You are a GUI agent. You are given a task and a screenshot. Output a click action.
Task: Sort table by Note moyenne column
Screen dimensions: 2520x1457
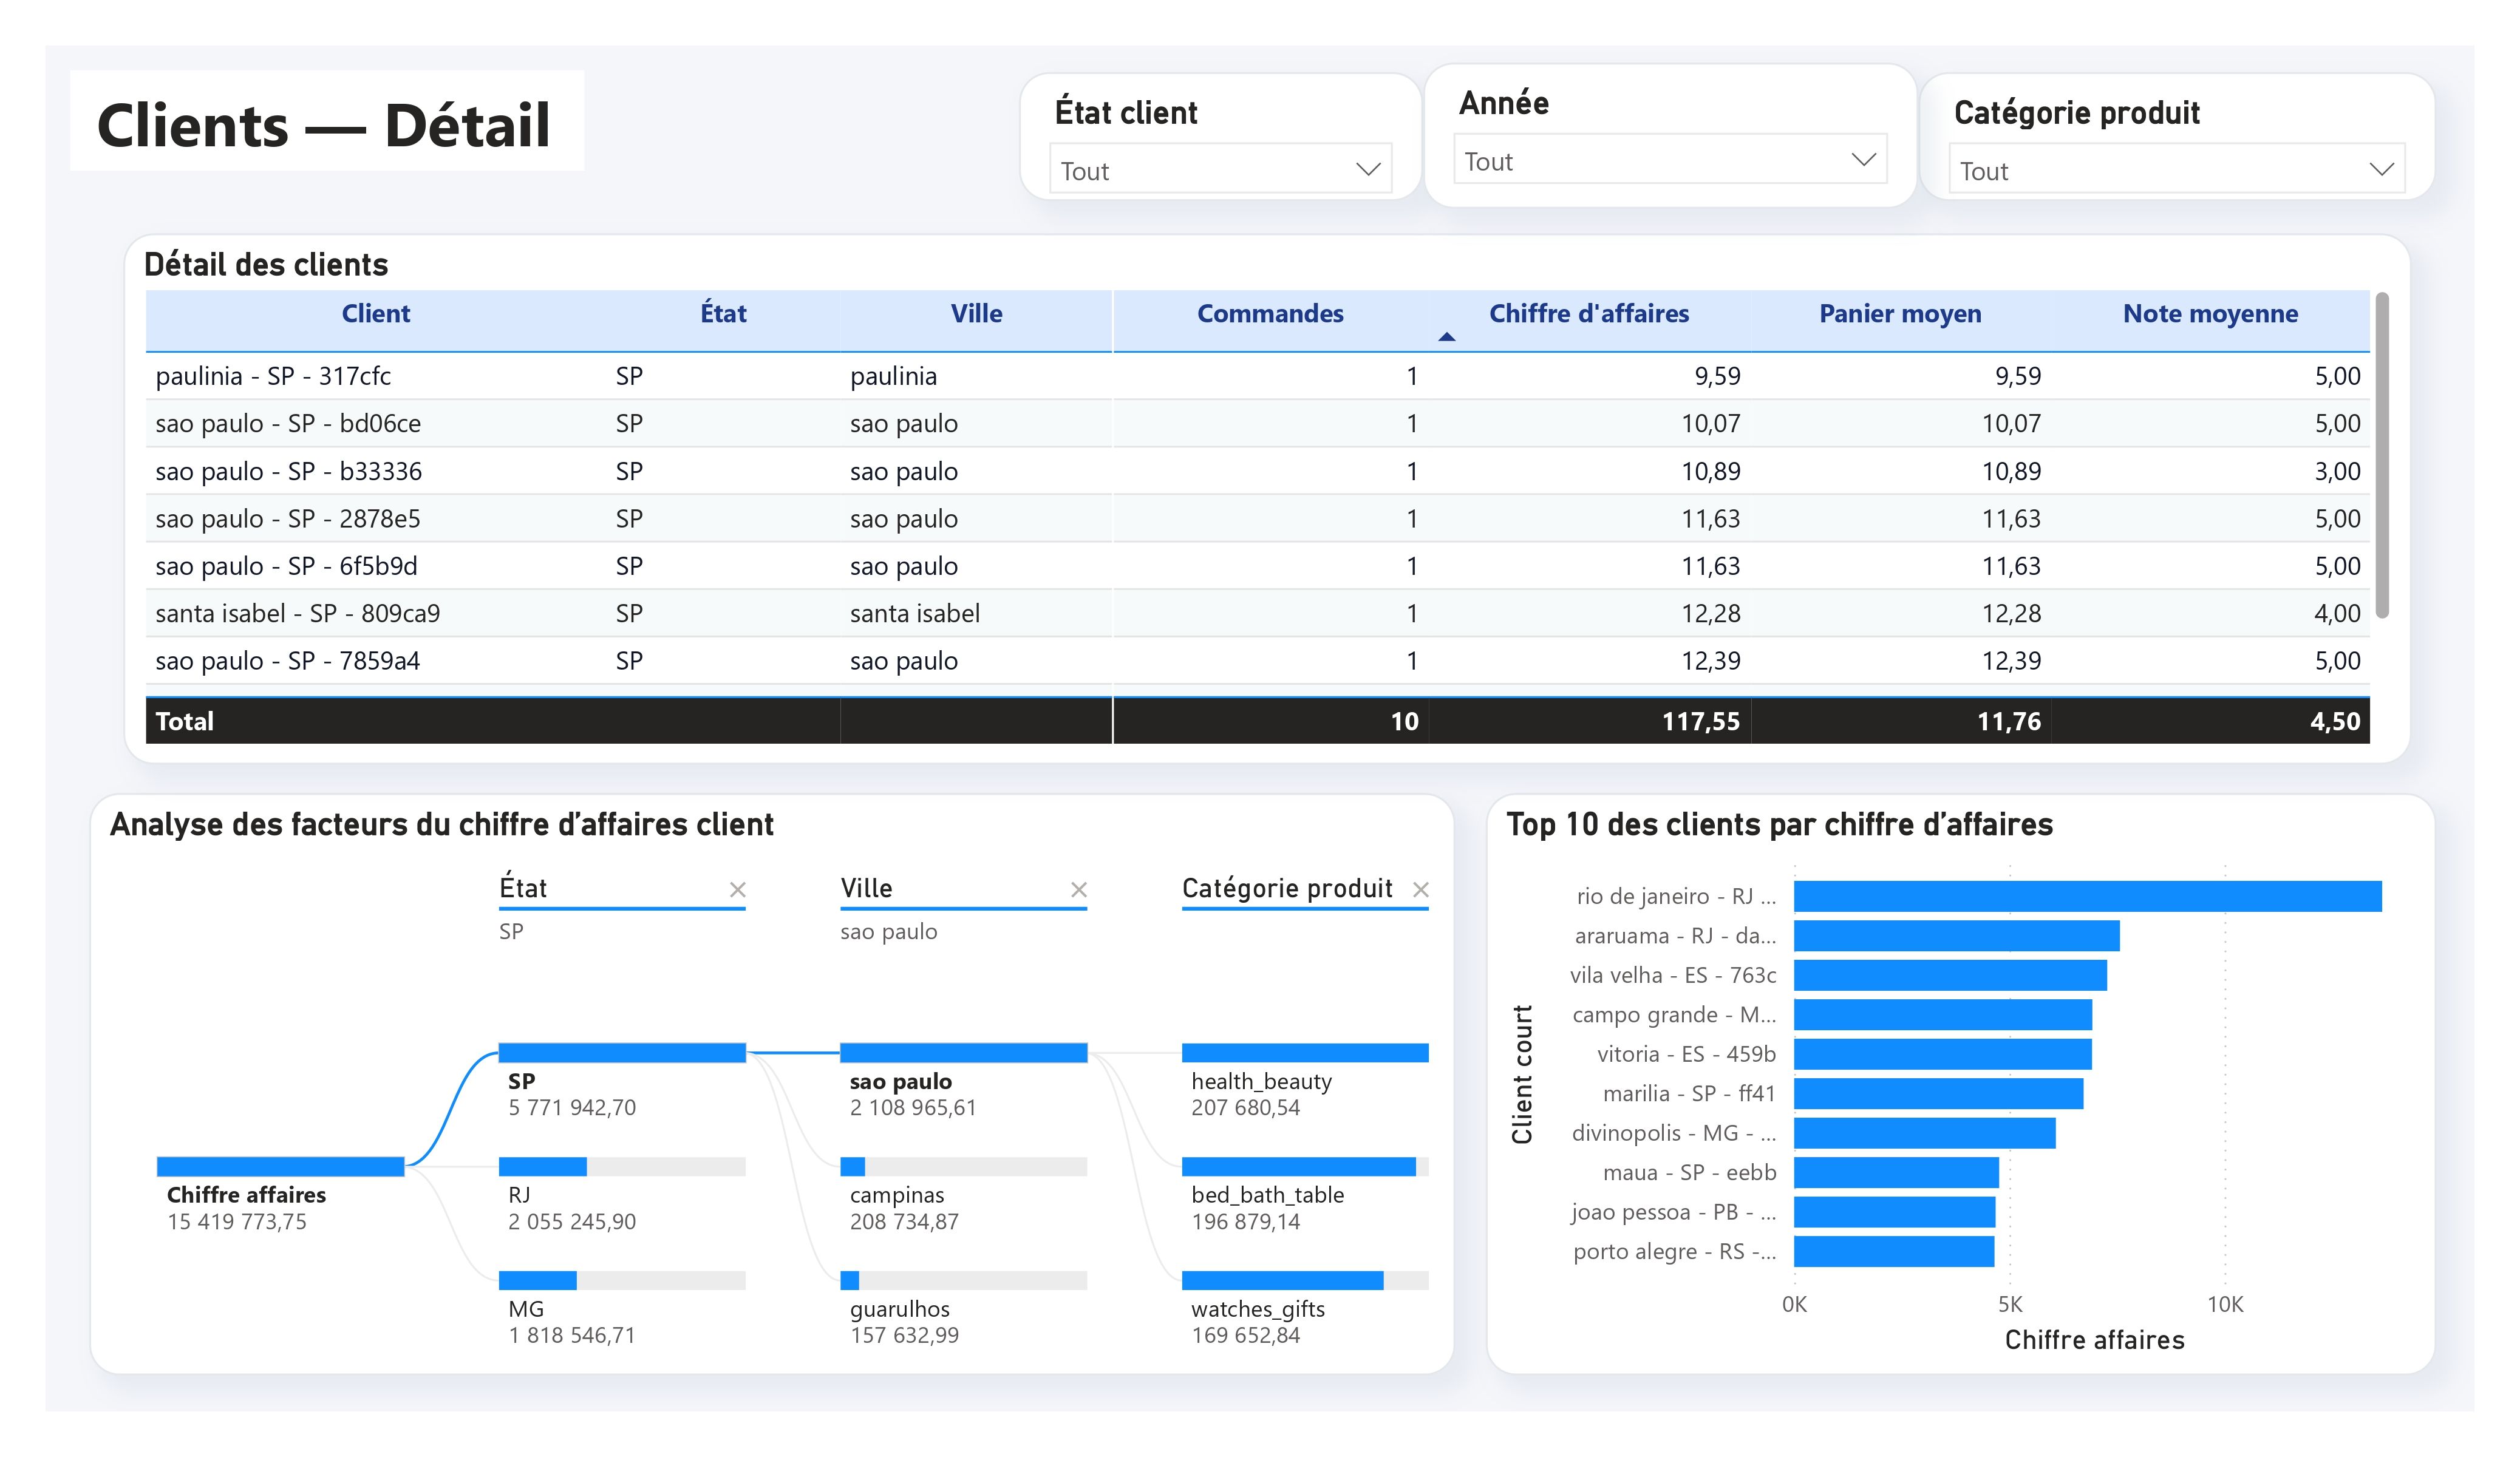tap(2210, 314)
